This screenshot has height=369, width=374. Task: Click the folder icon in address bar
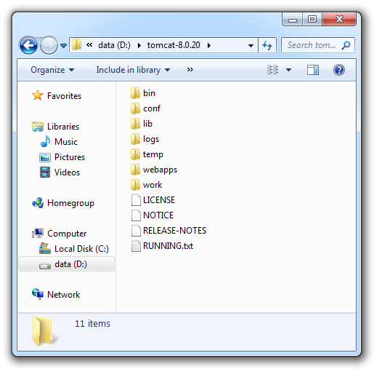(x=76, y=45)
